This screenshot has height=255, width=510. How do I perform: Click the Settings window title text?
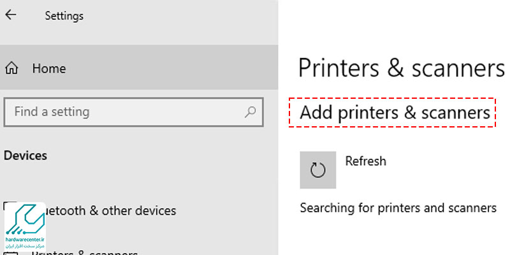(64, 15)
